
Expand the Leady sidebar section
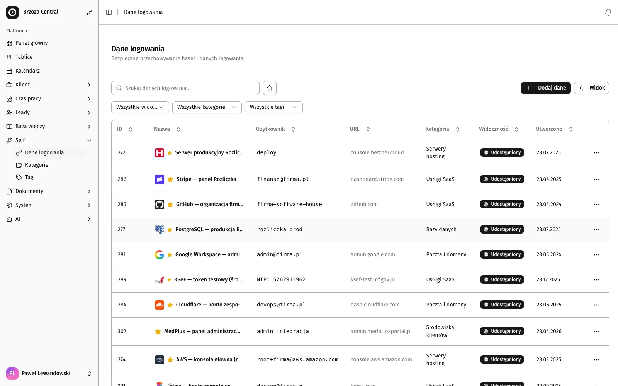tap(49, 113)
